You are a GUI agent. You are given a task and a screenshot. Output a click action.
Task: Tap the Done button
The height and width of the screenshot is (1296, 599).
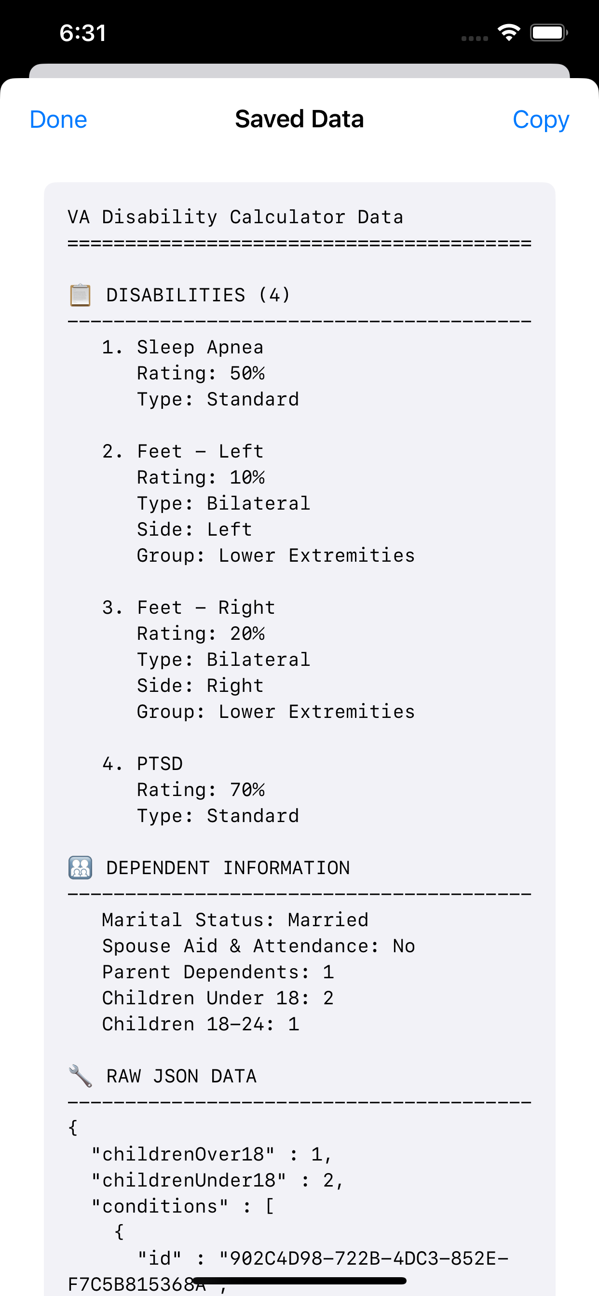click(x=58, y=120)
